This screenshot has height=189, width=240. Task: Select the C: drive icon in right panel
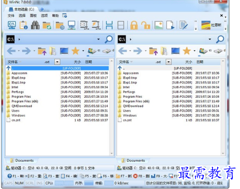(203, 51)
